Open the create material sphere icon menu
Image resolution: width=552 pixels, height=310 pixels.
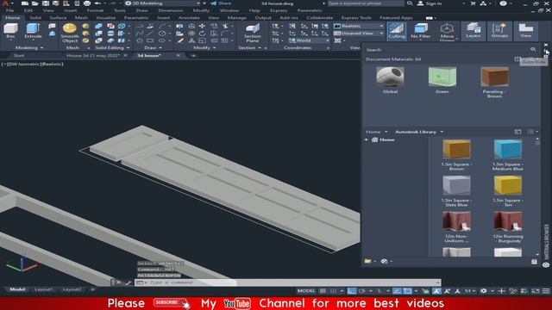(386, 261)
